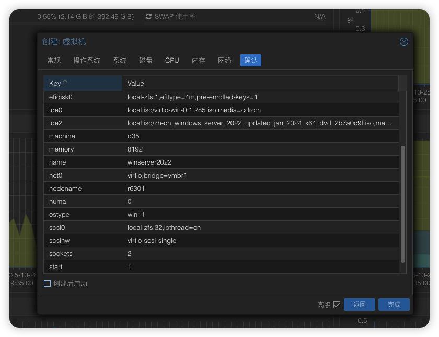
Task: Open the 内存 tab
Action: point(199,61)
